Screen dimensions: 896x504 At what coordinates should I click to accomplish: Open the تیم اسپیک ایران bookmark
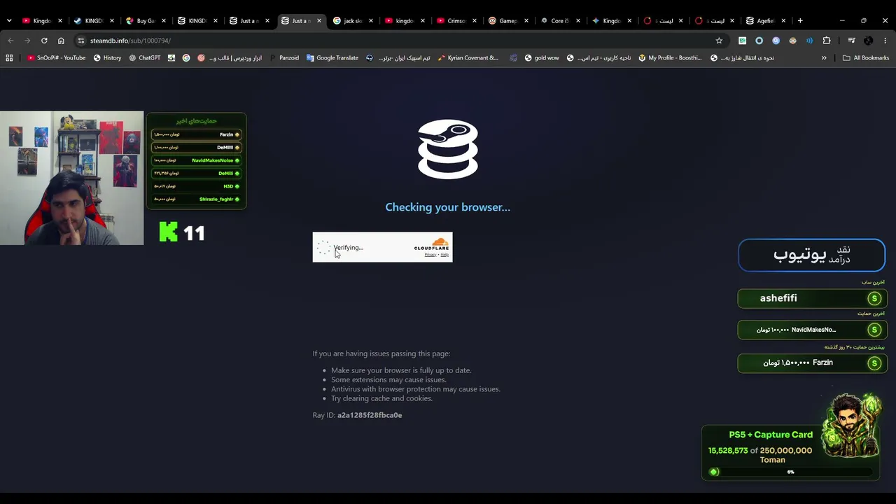398,58
